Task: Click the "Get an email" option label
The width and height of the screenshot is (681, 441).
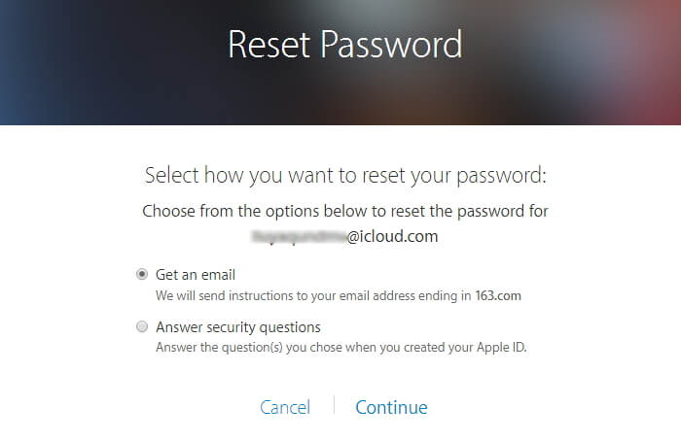Action: (196, 275)
